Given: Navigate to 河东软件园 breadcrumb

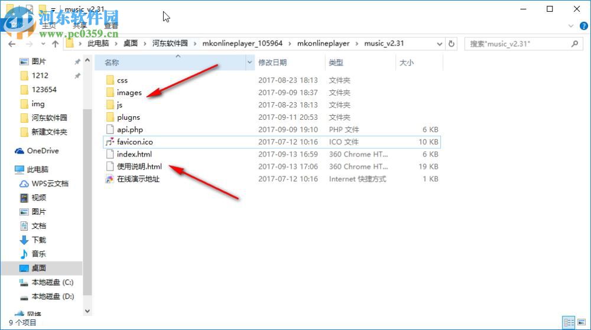Looking at the screenshot, I should click(170, 44).
